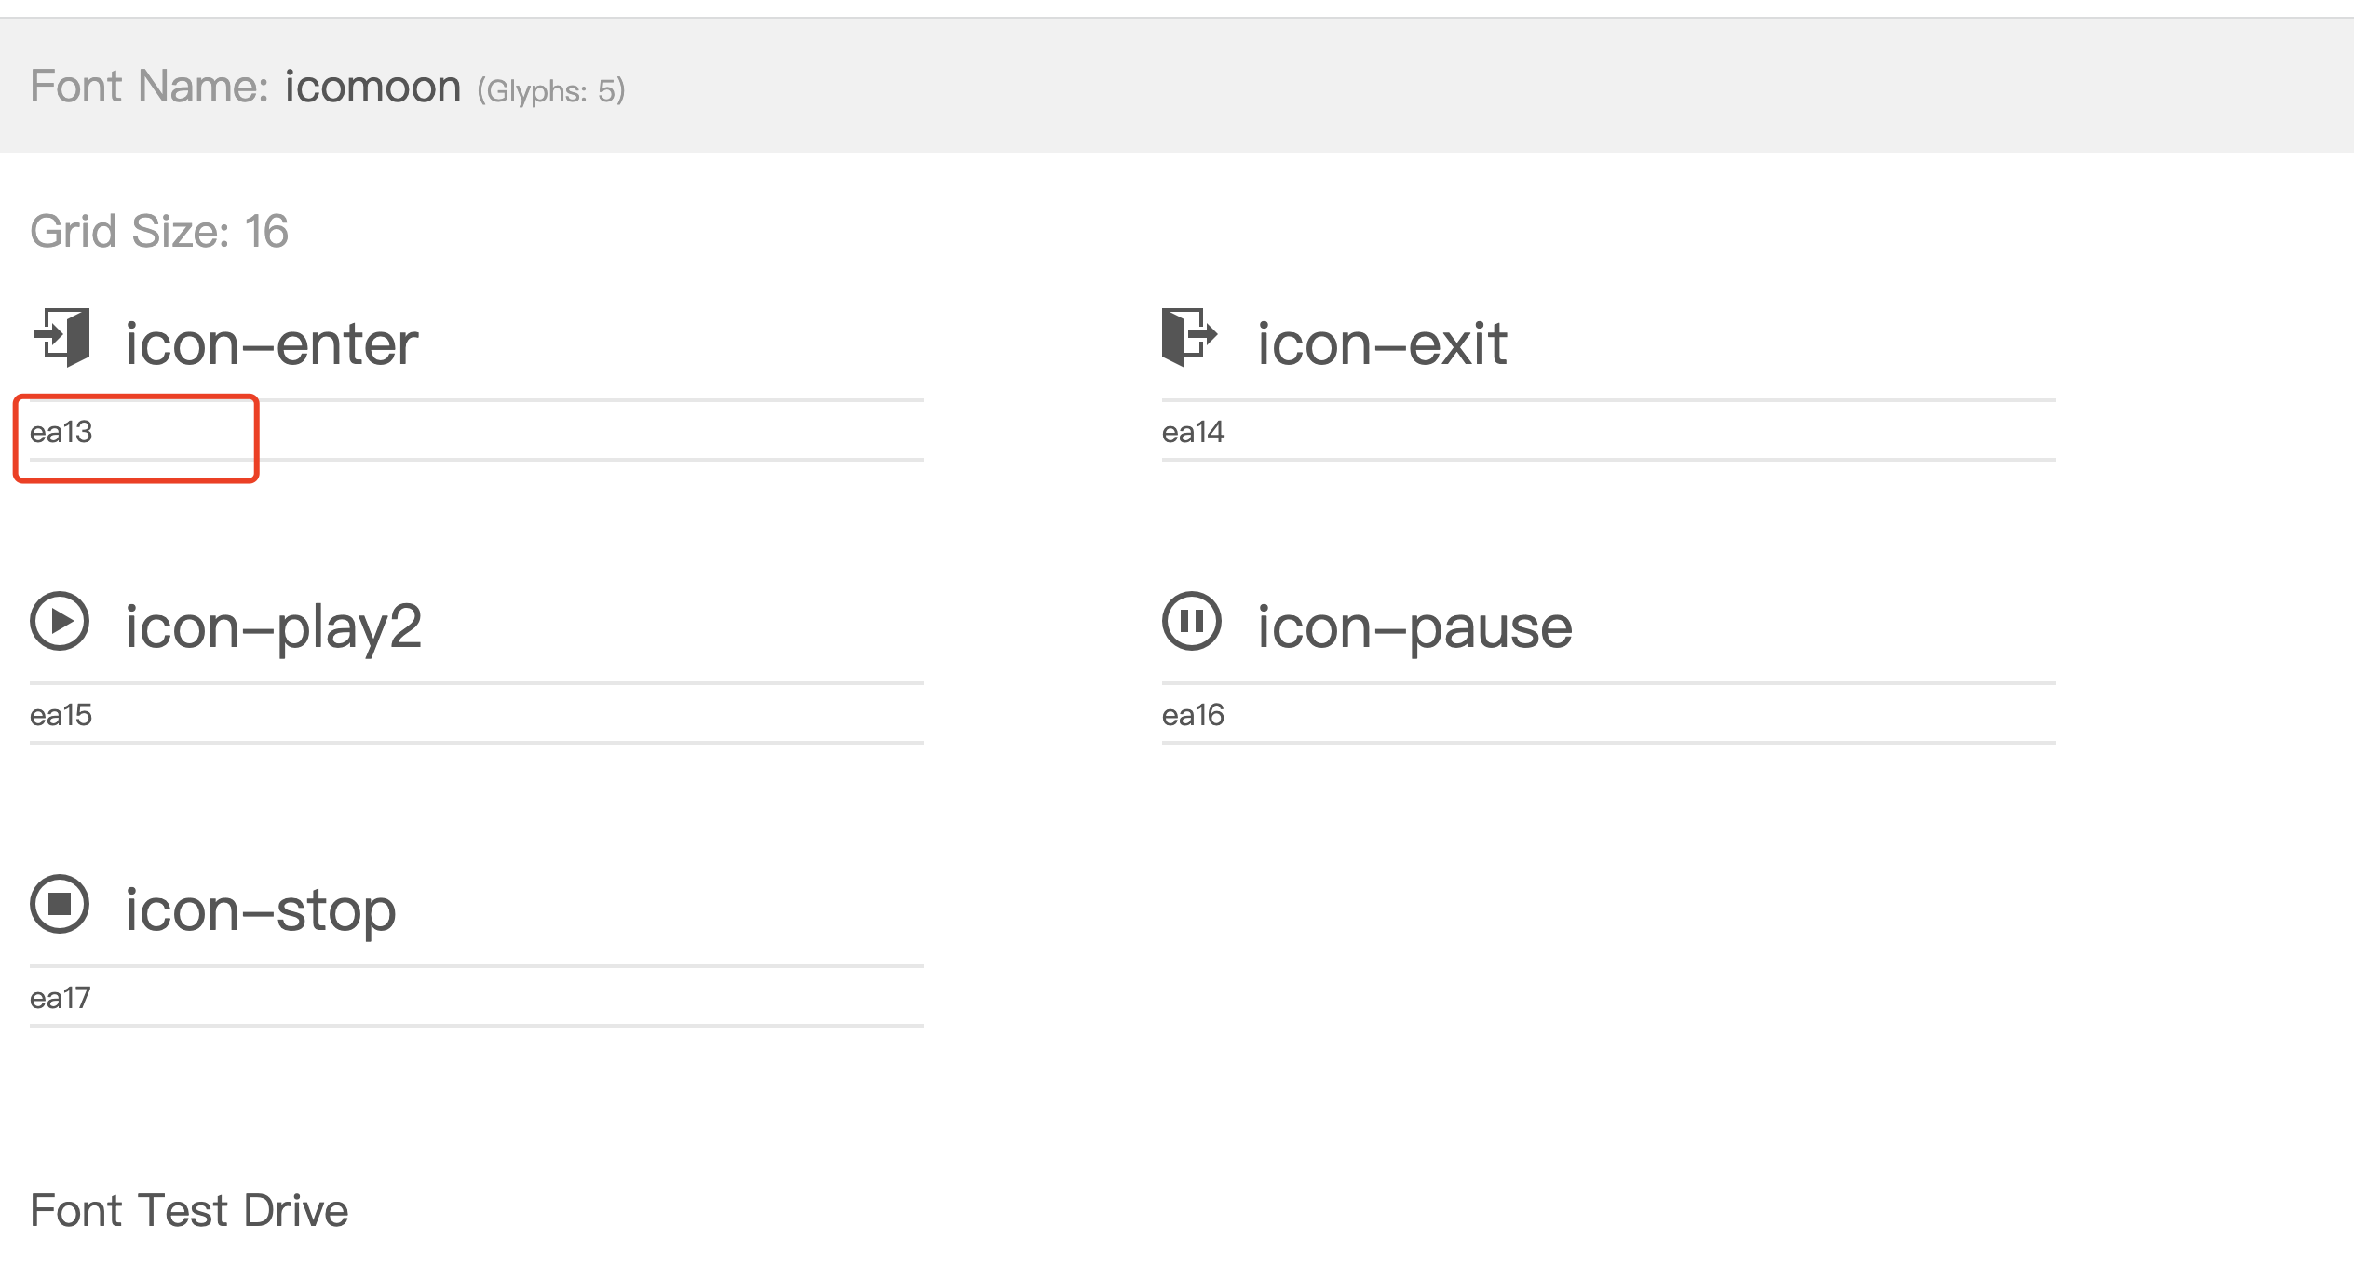The image size is (2354, 1266).
Task: Select the icon-enter class name text
Action: click(x=272, y=344)
